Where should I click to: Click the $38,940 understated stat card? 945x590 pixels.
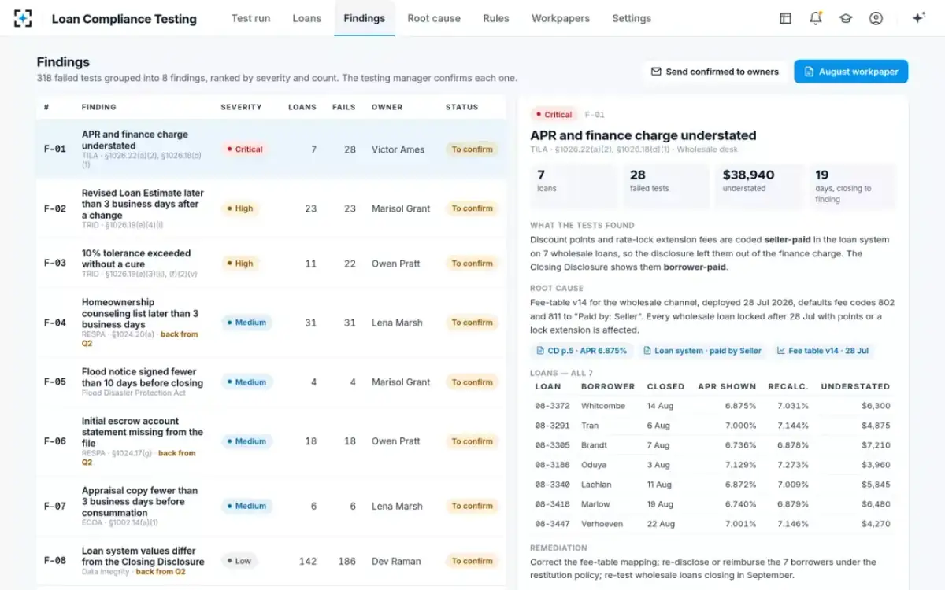(x=759, y=186)
